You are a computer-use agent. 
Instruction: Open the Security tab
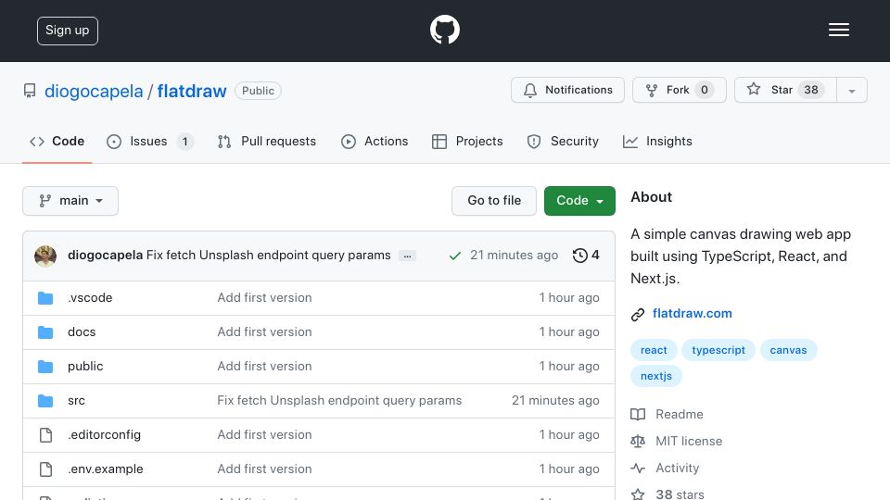pyautogui.click(x=563, y=141)
